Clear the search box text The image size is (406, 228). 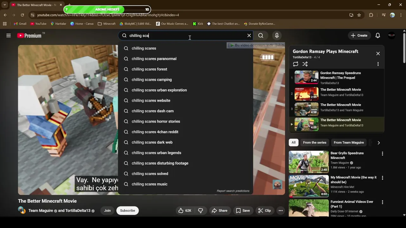pos(249,35)
